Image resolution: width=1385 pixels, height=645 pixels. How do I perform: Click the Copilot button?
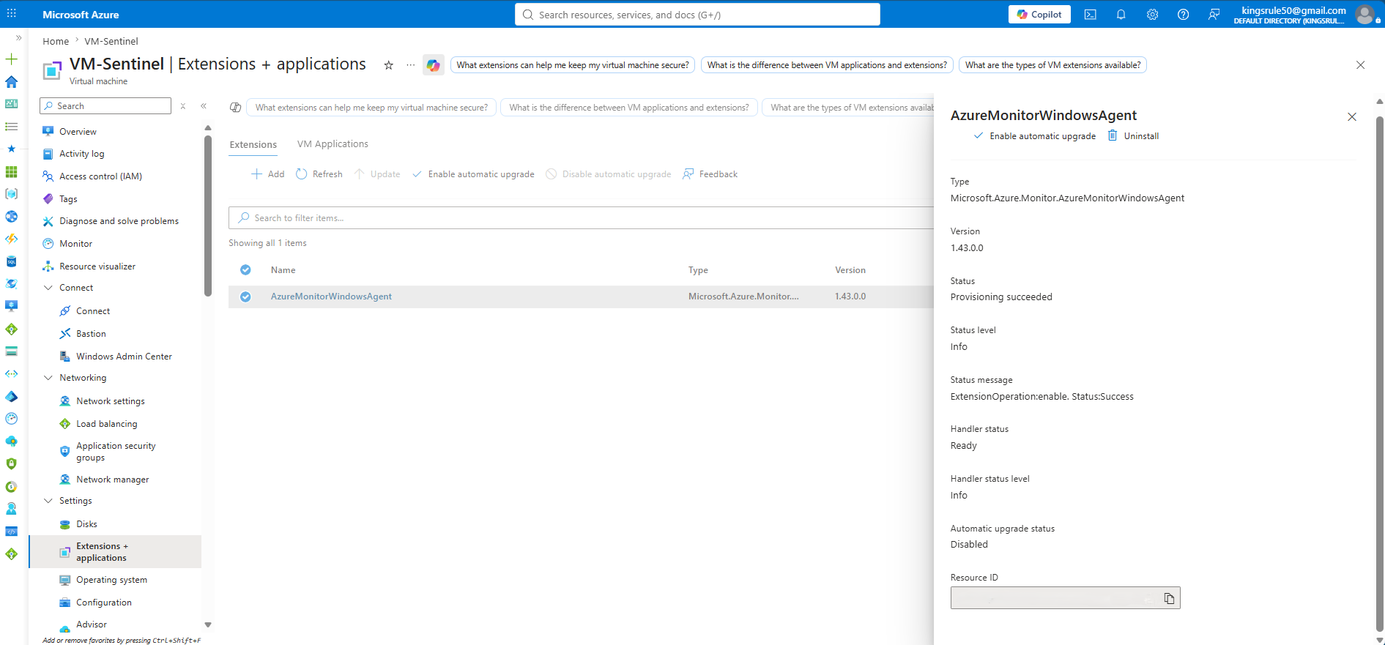point(1039,15)
